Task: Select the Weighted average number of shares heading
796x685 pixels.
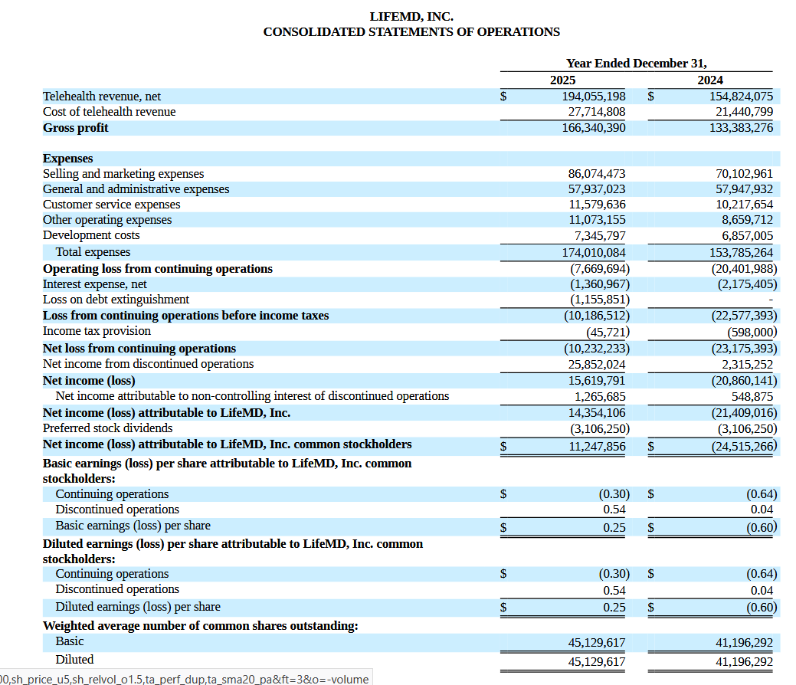Action: tap(200, 626)
